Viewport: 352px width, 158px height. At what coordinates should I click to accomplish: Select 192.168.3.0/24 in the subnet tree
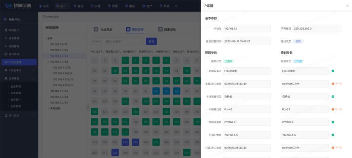[59, 56]
